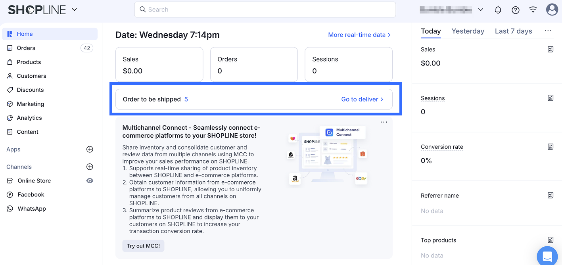Viewport: 562px width, 265px height.
Task: Preview Online Store with the eye icon
Action: pos(90,181)
